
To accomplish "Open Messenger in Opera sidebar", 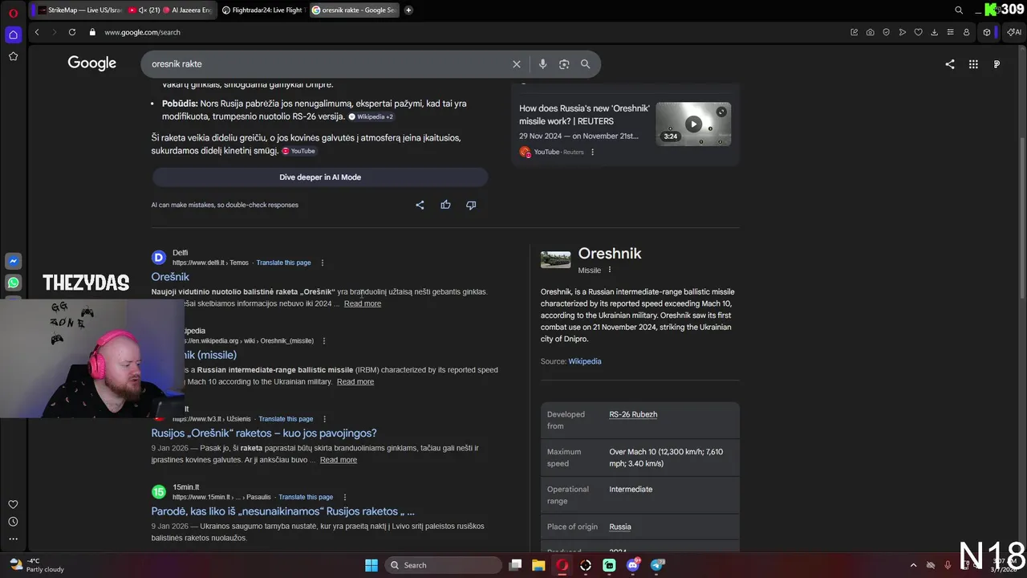I will [13, 261].
